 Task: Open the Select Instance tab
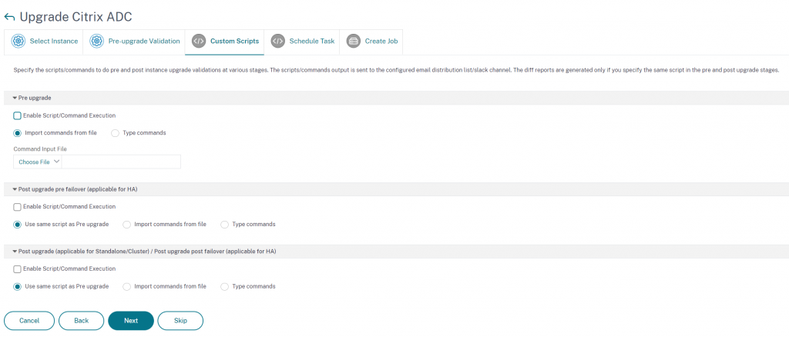(x=44, y=42)
